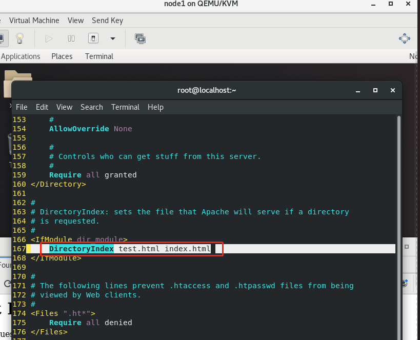
Task: Maximize the root@localhost terminal window
Action: [x=375, y=90]
